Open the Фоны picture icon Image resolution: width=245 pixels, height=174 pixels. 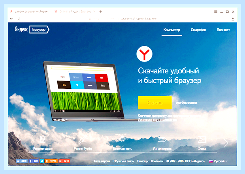click(202, 139)
